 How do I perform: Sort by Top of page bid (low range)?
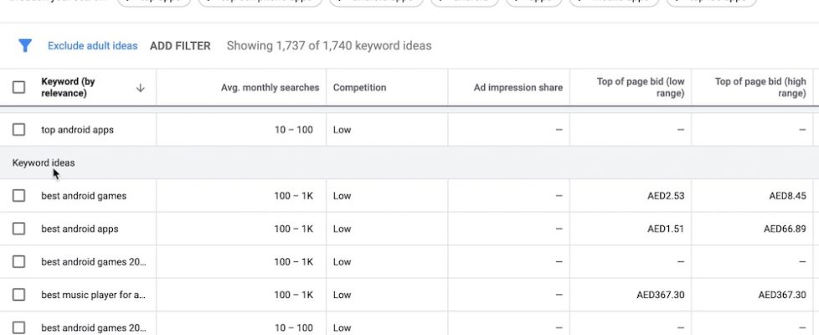tap(641, 87)
